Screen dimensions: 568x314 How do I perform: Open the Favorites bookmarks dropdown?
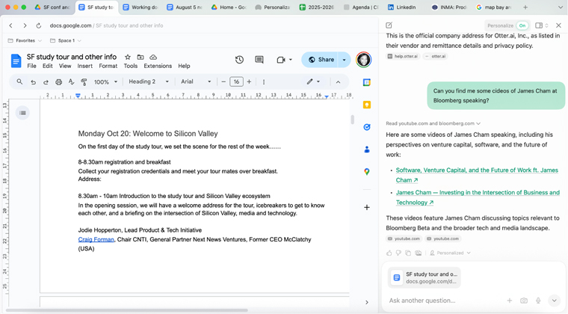click(25, 40)
